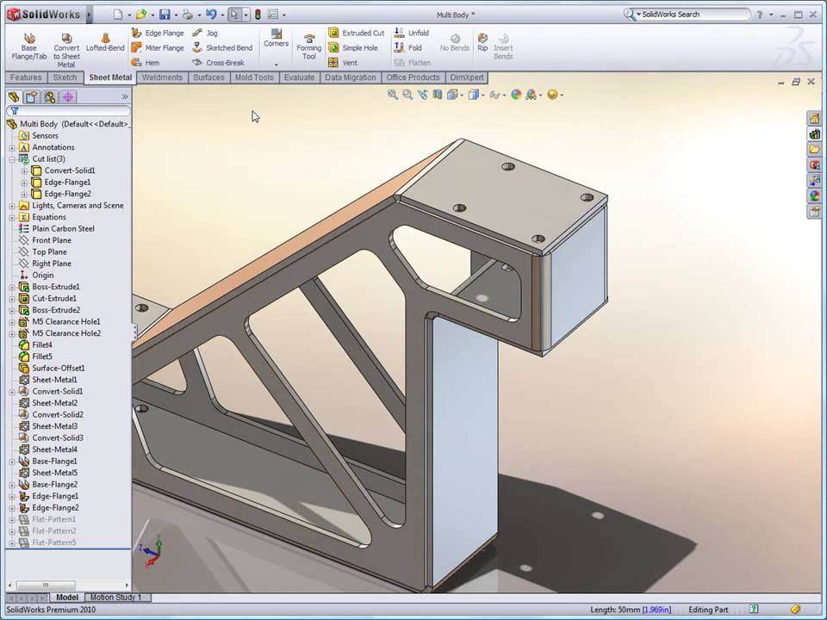Screen dimensions: 827x620
Task: Click the Zoom to Fit view icon
Action: click(393, 95)
